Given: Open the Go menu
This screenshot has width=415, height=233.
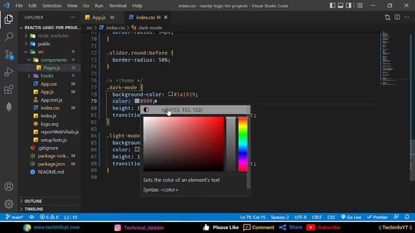Looking at the screenshot, I should 86,6.
